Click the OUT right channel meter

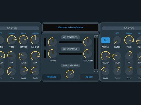pos(97,54)
